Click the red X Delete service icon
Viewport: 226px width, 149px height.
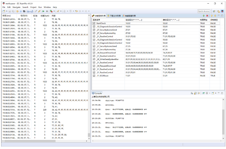click(207, 15)
